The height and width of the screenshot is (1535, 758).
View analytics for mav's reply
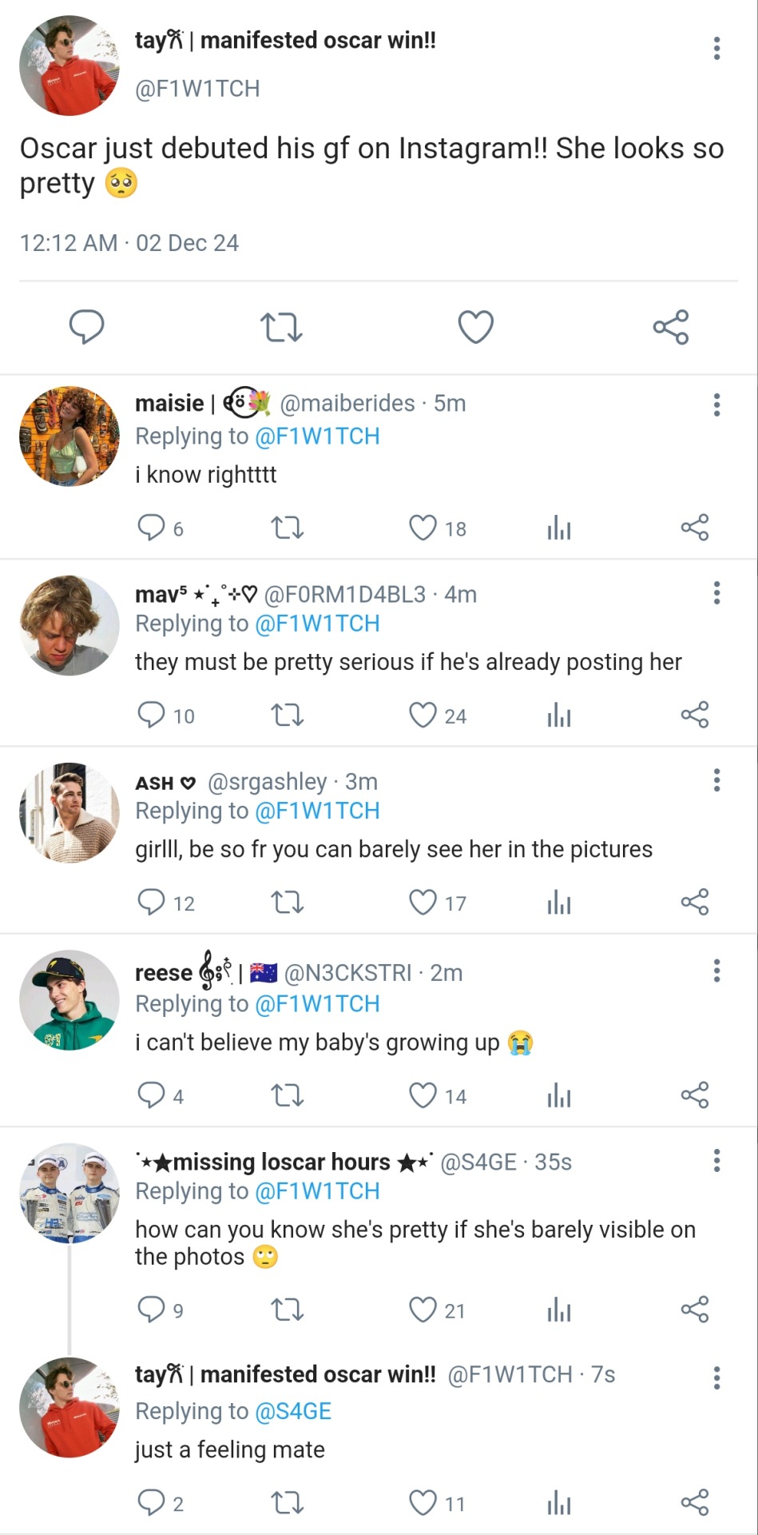559,716
